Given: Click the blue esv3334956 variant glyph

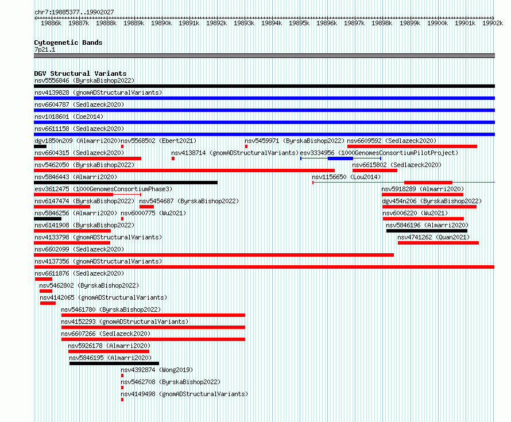Looking at the screenshot, I should tap(340, 158).
